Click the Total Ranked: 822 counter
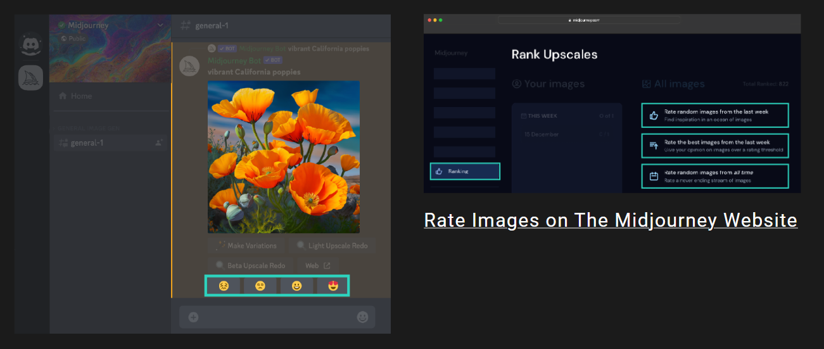Screen dimensions: 824x349 (765, 84)
